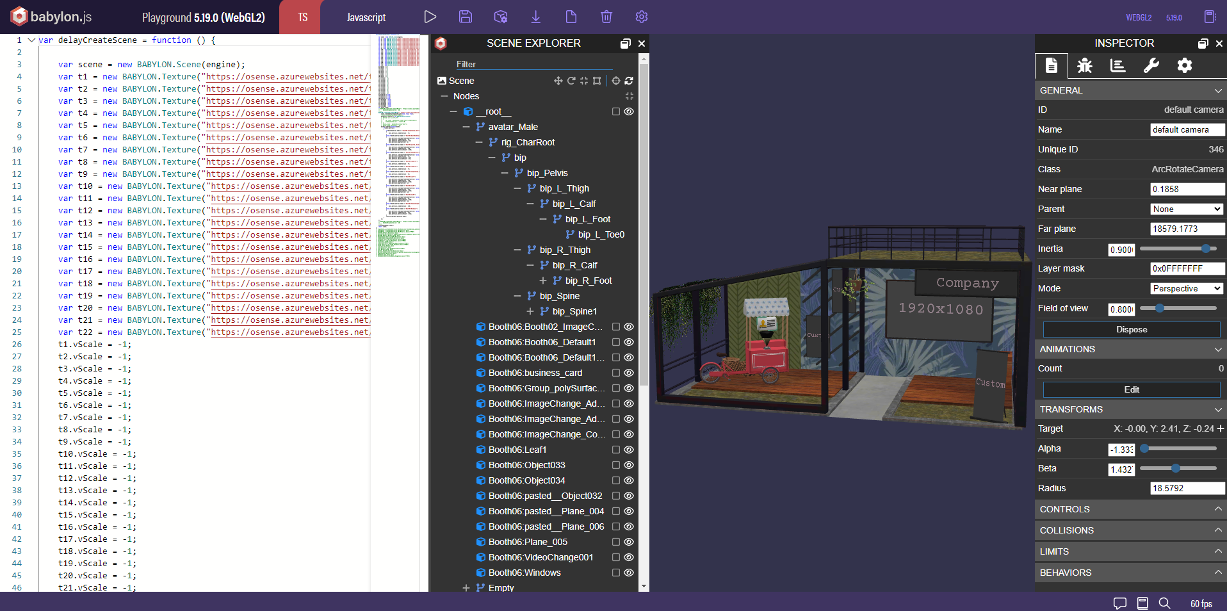Open the Statistics tab in Inspector
The width and height of the screenshot is (1227, 611).
(x=1118, y=65)
